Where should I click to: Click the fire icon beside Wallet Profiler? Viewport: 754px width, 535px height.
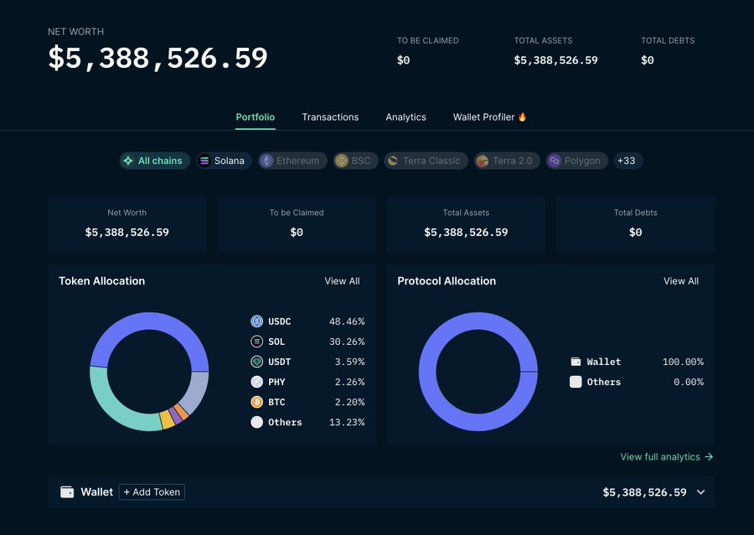pyautogui.click(x=522, y=117)
